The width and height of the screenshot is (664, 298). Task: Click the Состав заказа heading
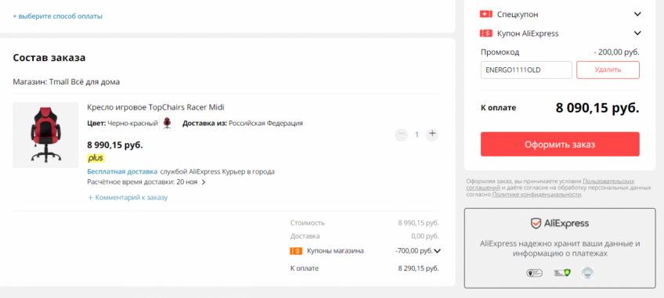pos(49,58)
